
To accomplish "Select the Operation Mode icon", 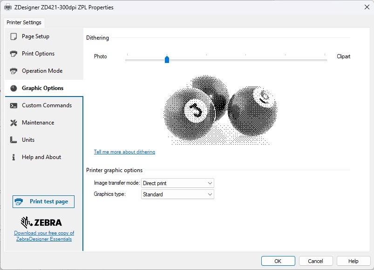I will [x=14, y=71].
